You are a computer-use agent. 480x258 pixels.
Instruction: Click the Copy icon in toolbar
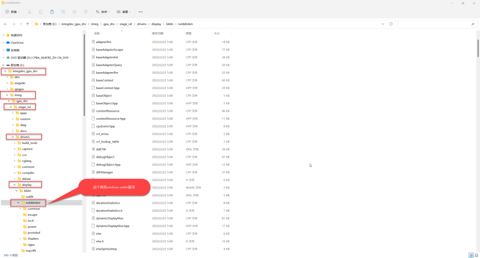tap(41, 12)
